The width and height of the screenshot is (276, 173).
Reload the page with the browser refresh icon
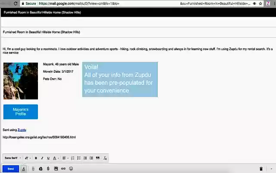click(16, 3)
